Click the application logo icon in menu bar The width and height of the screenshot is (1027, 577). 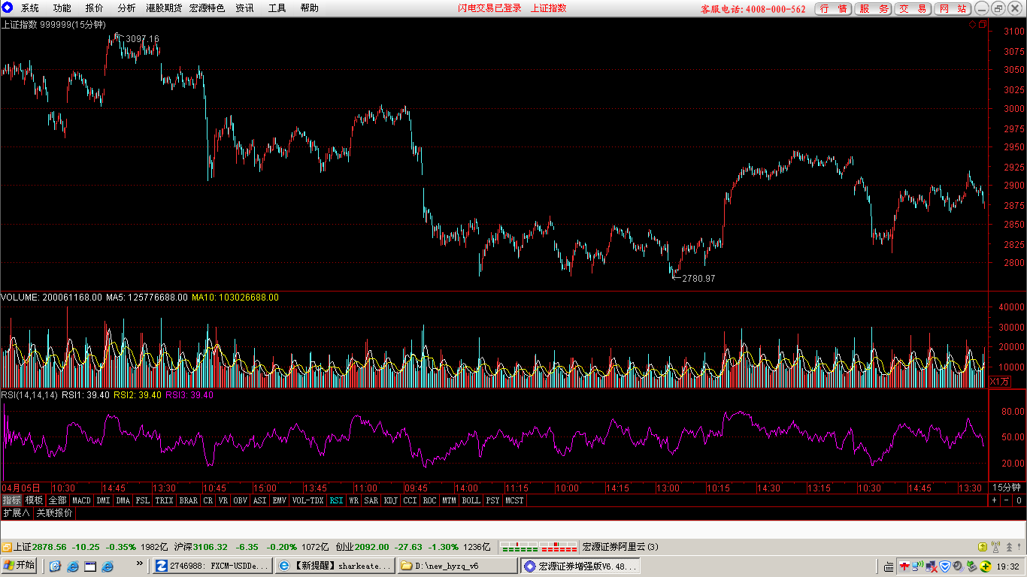point(8,8)
